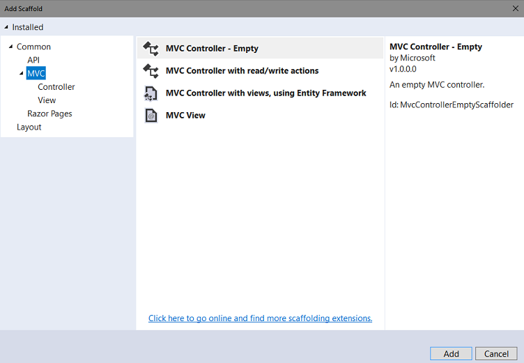
Task: Select the MVC category node
Action: (x=36, y=73)
